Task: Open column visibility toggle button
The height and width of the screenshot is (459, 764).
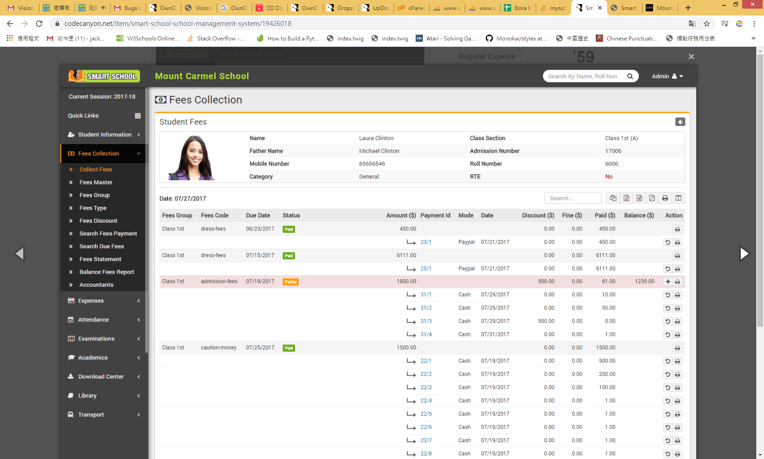Action: (x=678, y=198)
